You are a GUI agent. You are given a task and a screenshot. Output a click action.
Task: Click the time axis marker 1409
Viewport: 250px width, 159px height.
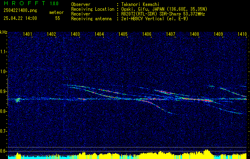[x=218, y=34]
